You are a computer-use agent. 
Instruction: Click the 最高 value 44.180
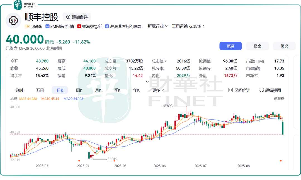[x=89, y=61]
